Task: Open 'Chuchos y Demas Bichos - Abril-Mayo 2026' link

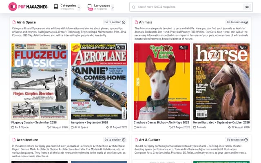Action: pyautogui.click(x=161, y=122)
